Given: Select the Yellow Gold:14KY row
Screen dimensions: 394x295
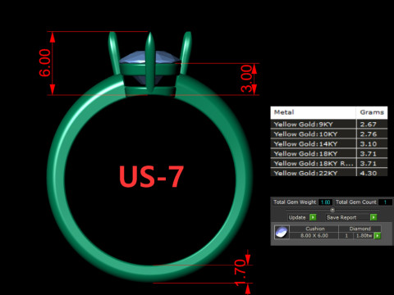Looking at the screenshot, I should tap(329, 144).
